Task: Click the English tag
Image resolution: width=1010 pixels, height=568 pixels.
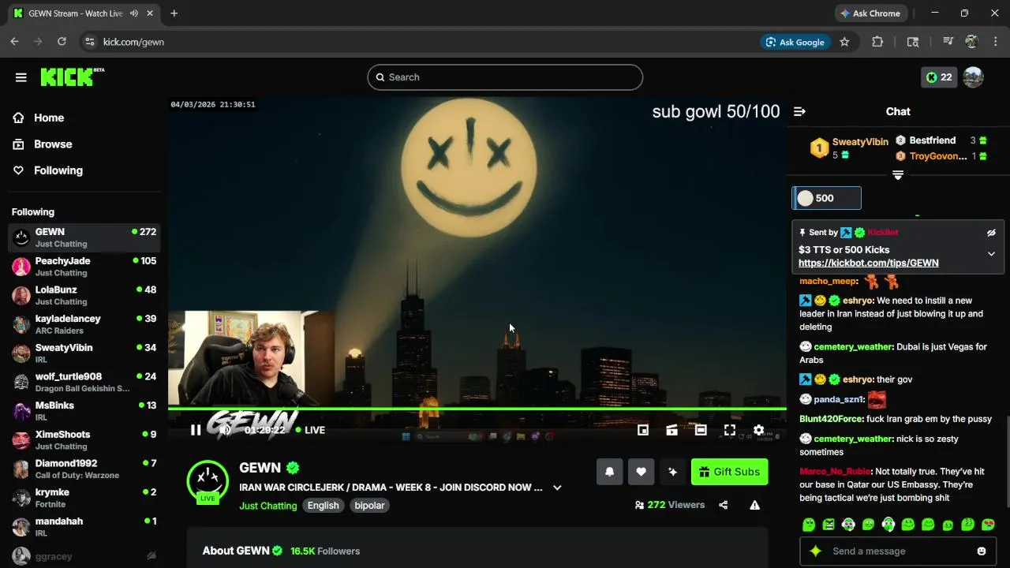Action: click(323, 506)
